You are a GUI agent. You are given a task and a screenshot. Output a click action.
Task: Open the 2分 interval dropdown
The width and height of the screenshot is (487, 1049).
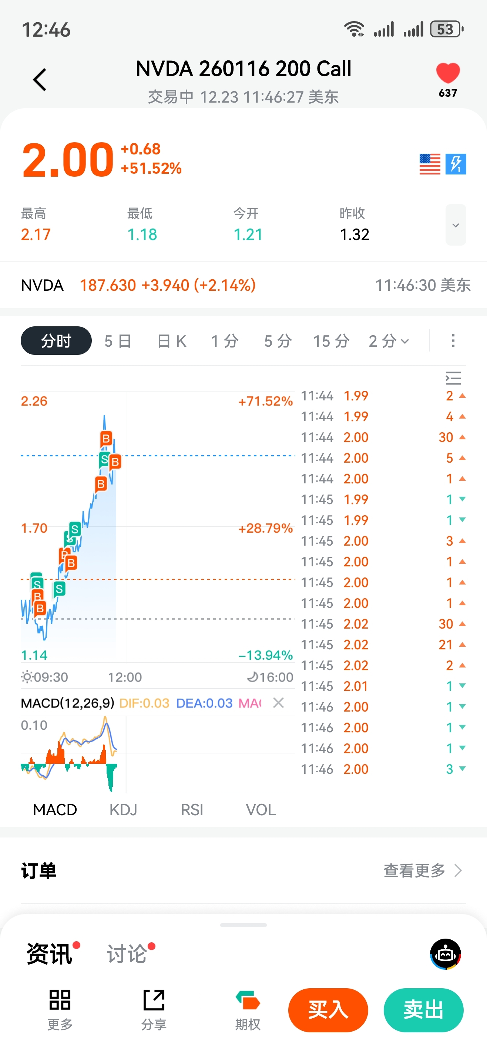coord(389,341)
